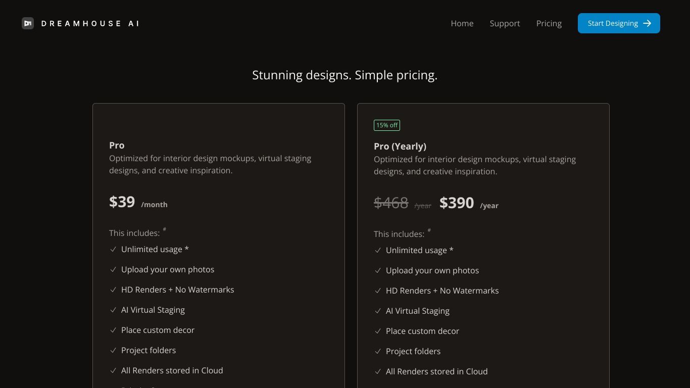Viewport: 690px width, 388px height.
Task: Click checkmark beside AI Virtual Staging in Pro
Action: pos(113,310)
